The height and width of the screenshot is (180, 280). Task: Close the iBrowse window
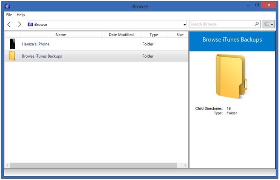pos(269,5)
